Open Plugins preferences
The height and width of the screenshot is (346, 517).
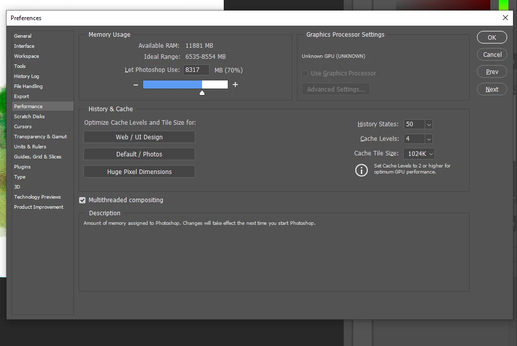coord(42,166)
